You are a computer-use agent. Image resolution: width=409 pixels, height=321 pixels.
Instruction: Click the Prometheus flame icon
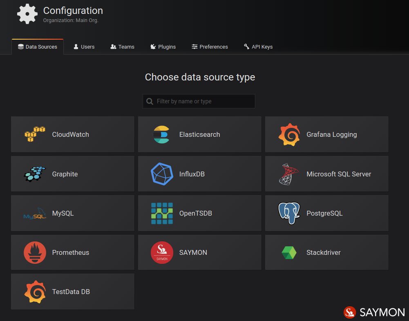(35, 252)
